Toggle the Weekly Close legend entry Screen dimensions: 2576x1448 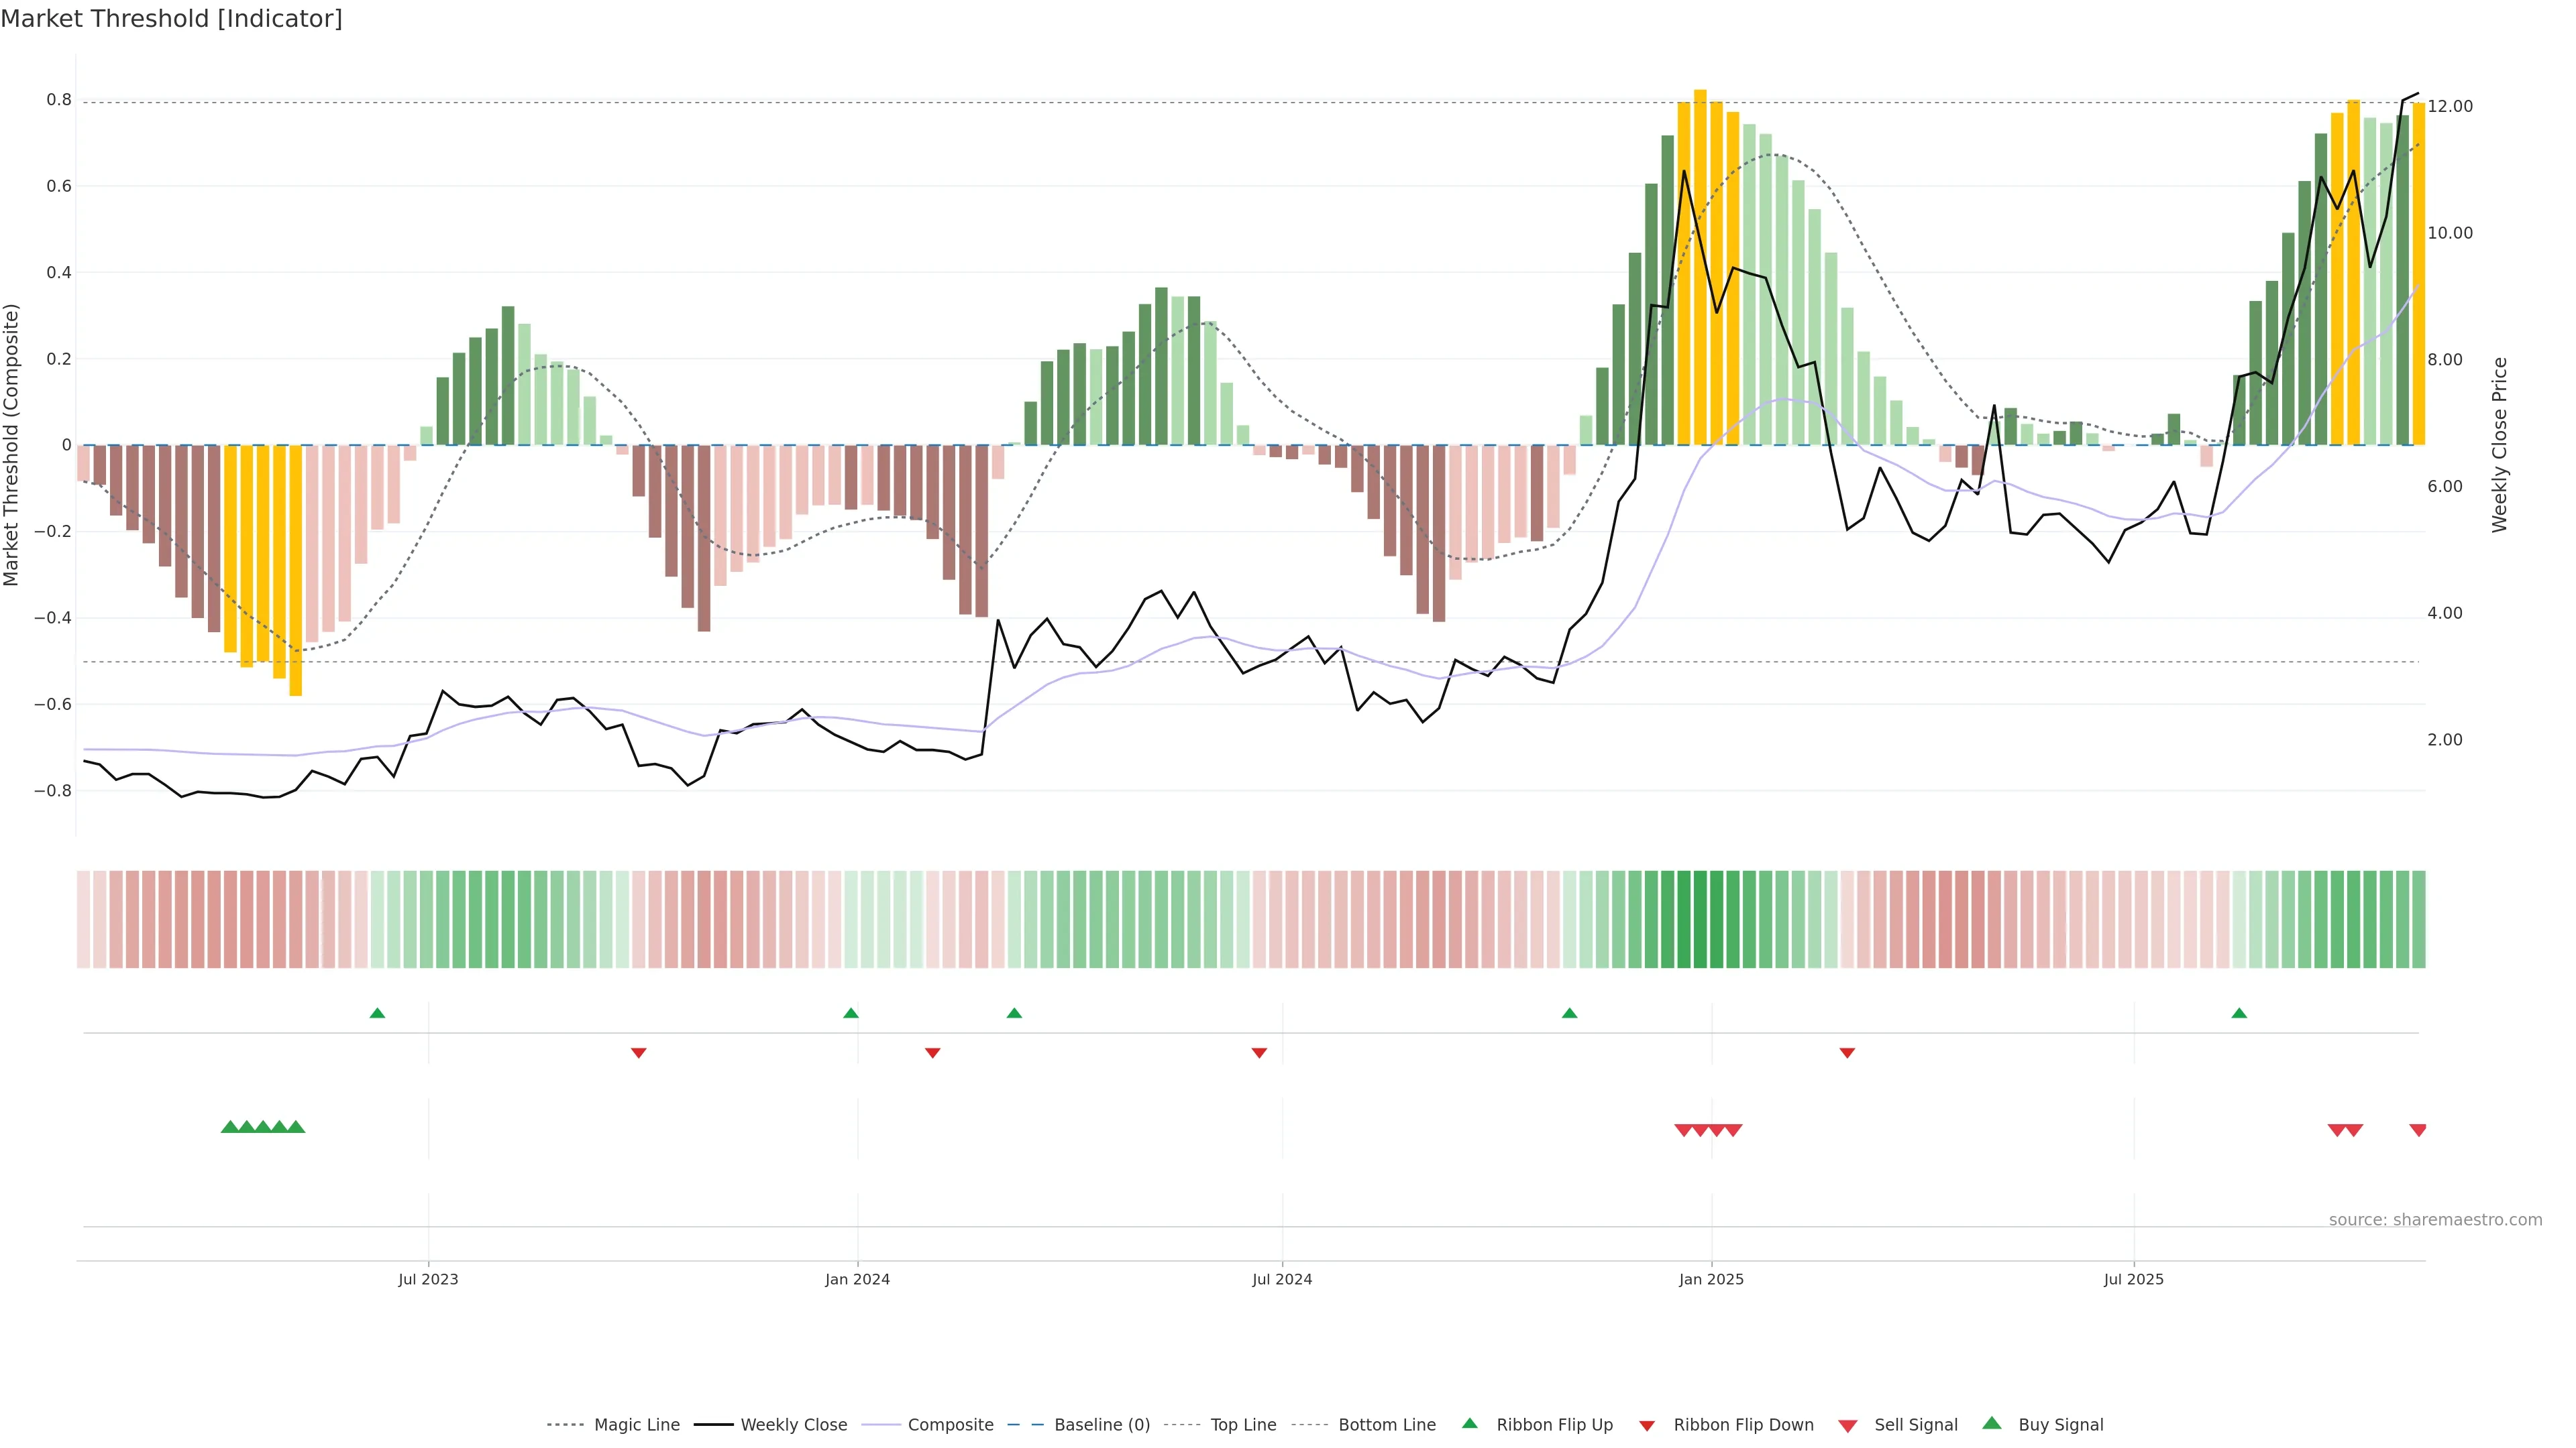(793, 1425)
